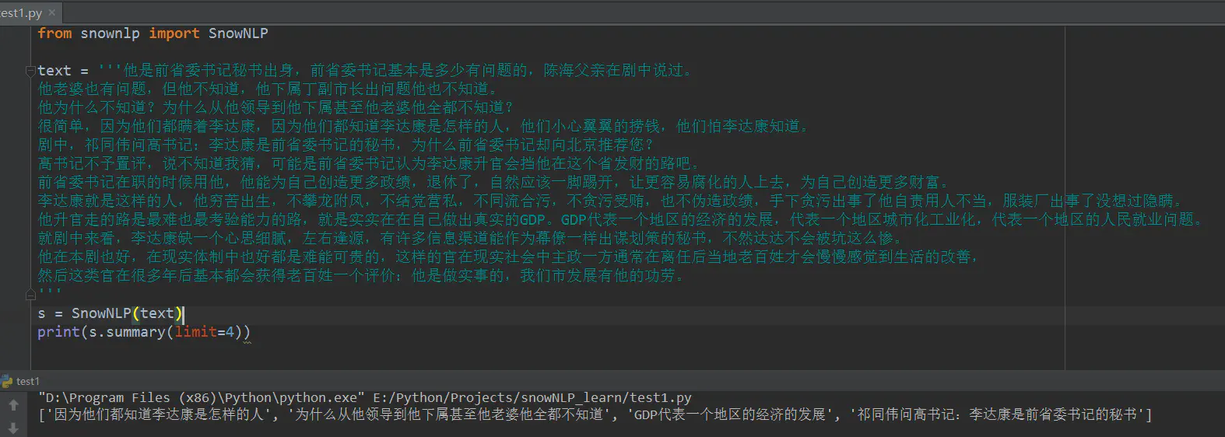Close the test1.py editor tab
Viewport: 1225px width, 437px height.
click(x=52, y=12)
